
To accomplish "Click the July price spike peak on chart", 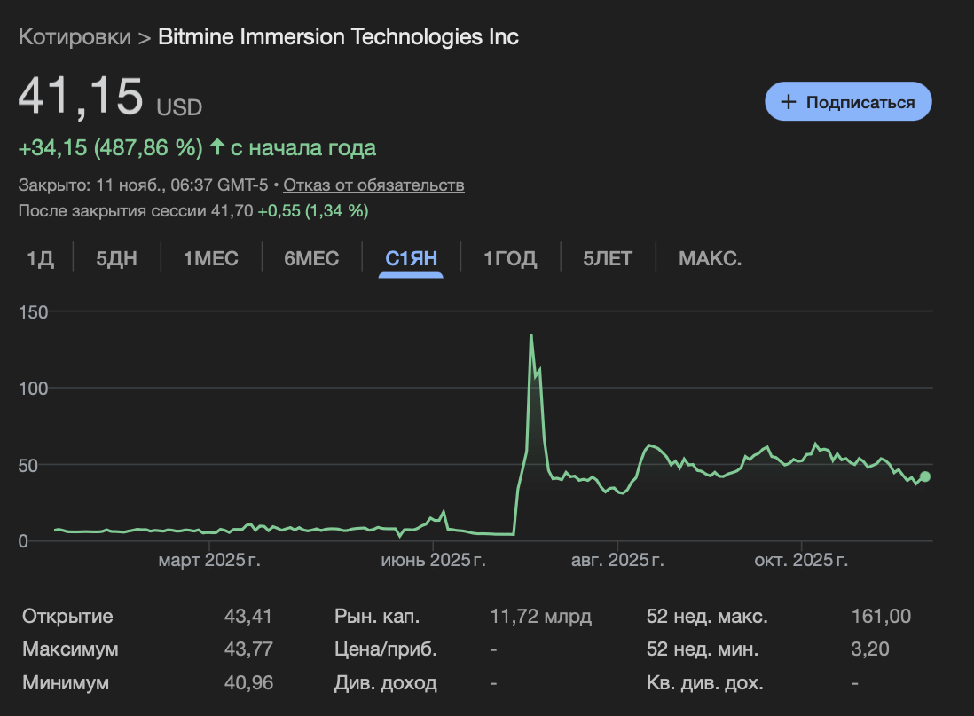I will click(530, 336).
